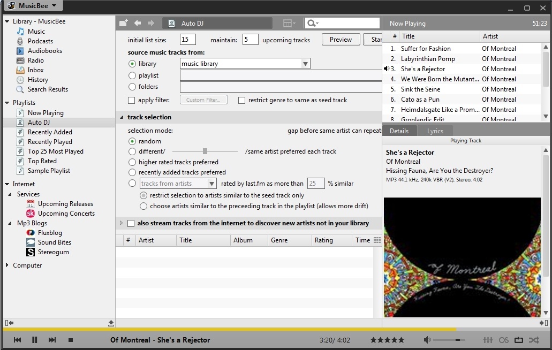The width and height of the screenshot is (552, 350).
Task: Open the Fluxblog mp3 blog
Action: (x=50, y=232)
